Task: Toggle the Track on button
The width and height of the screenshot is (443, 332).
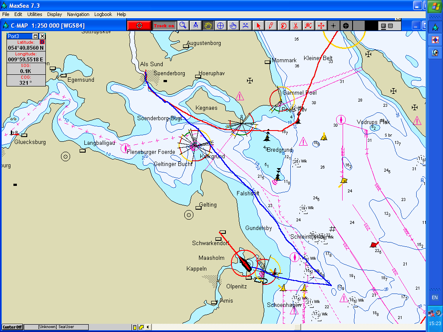Action: click(164, 26)
